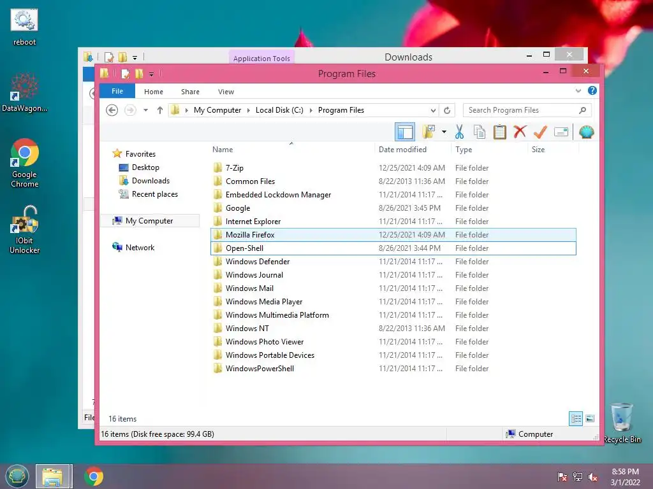Click the email envelope toolbar icon

pyautogui.click(x=561, y=132)
